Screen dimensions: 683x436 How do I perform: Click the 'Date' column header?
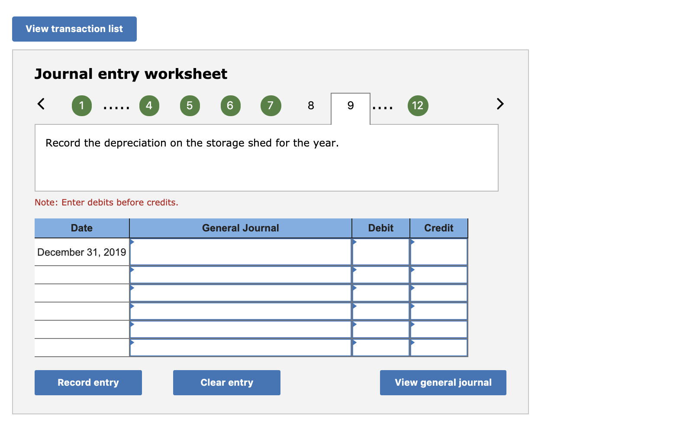click(82, 228)
